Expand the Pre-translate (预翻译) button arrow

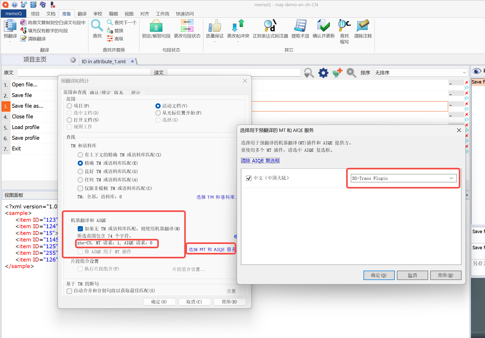(x=10, y=42)
